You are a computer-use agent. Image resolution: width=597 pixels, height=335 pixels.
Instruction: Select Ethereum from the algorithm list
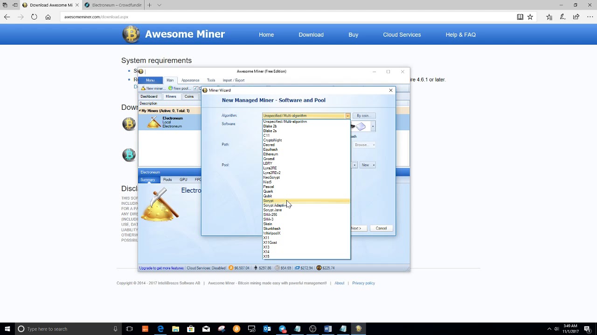(x=306, y=154)
